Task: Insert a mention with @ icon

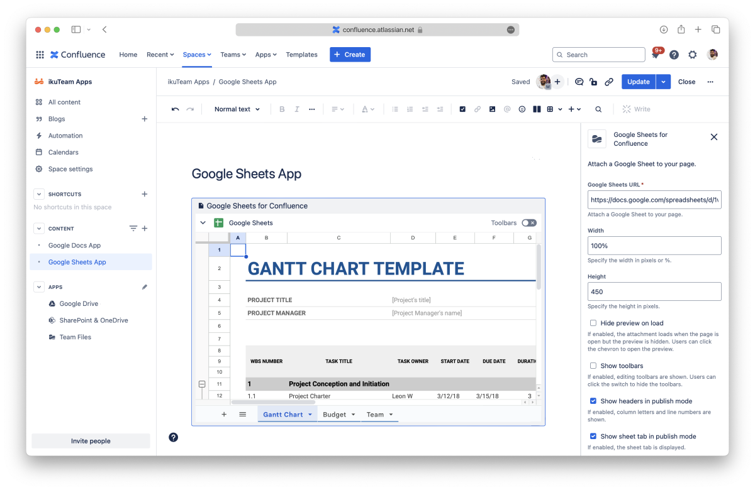Action: pyautogui.click(x=507, y=109)
